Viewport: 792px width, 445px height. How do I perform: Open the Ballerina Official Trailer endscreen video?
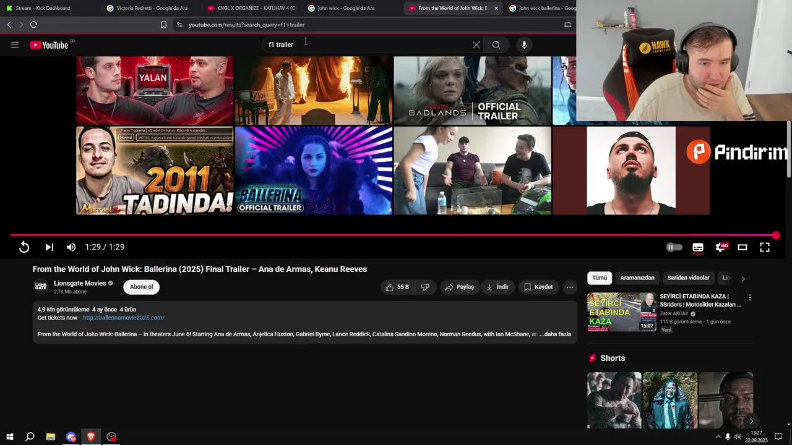314,171
